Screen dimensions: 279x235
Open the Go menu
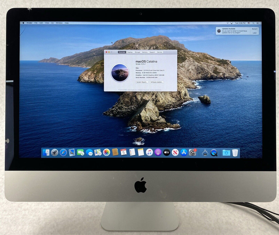53,23
